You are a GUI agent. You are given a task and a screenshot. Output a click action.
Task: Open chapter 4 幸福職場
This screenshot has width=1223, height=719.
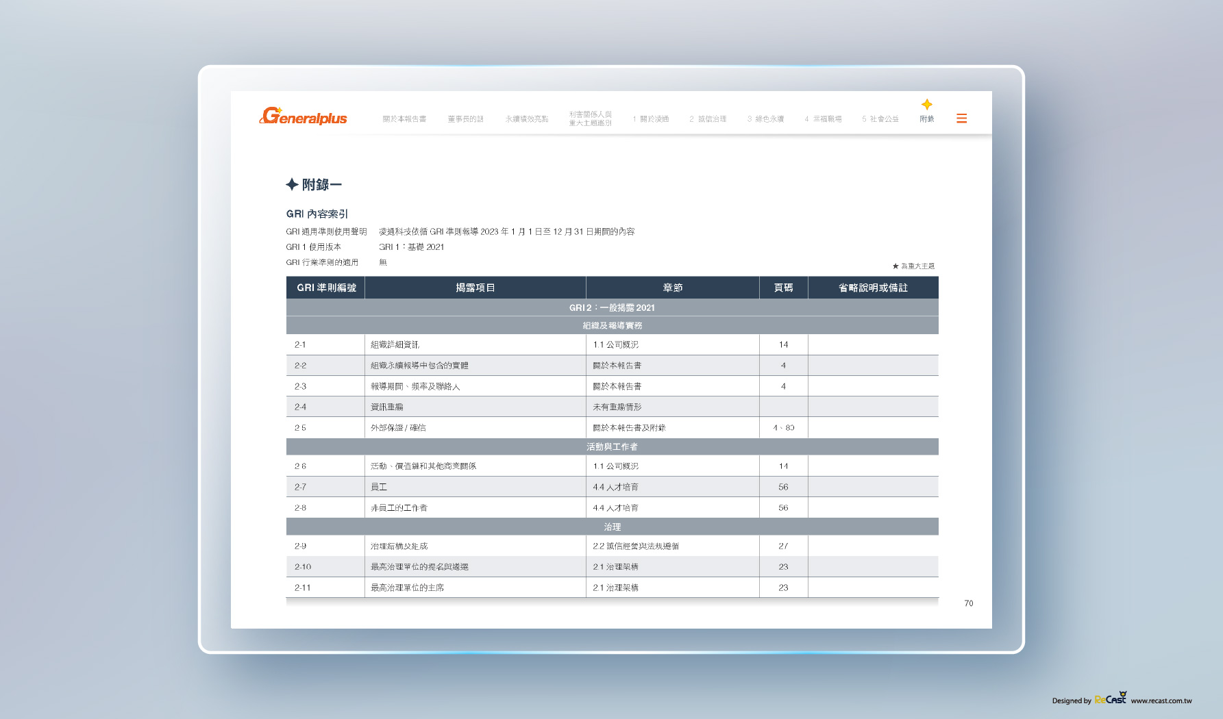(823, 119)
